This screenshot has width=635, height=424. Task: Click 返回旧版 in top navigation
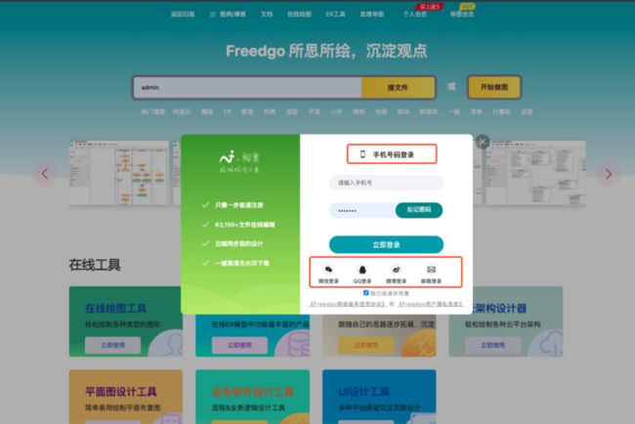pos(183,15)
